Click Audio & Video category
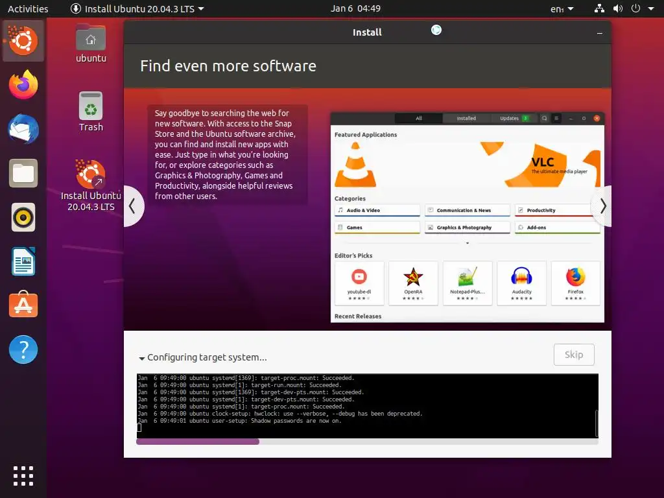 pos(377,211)
